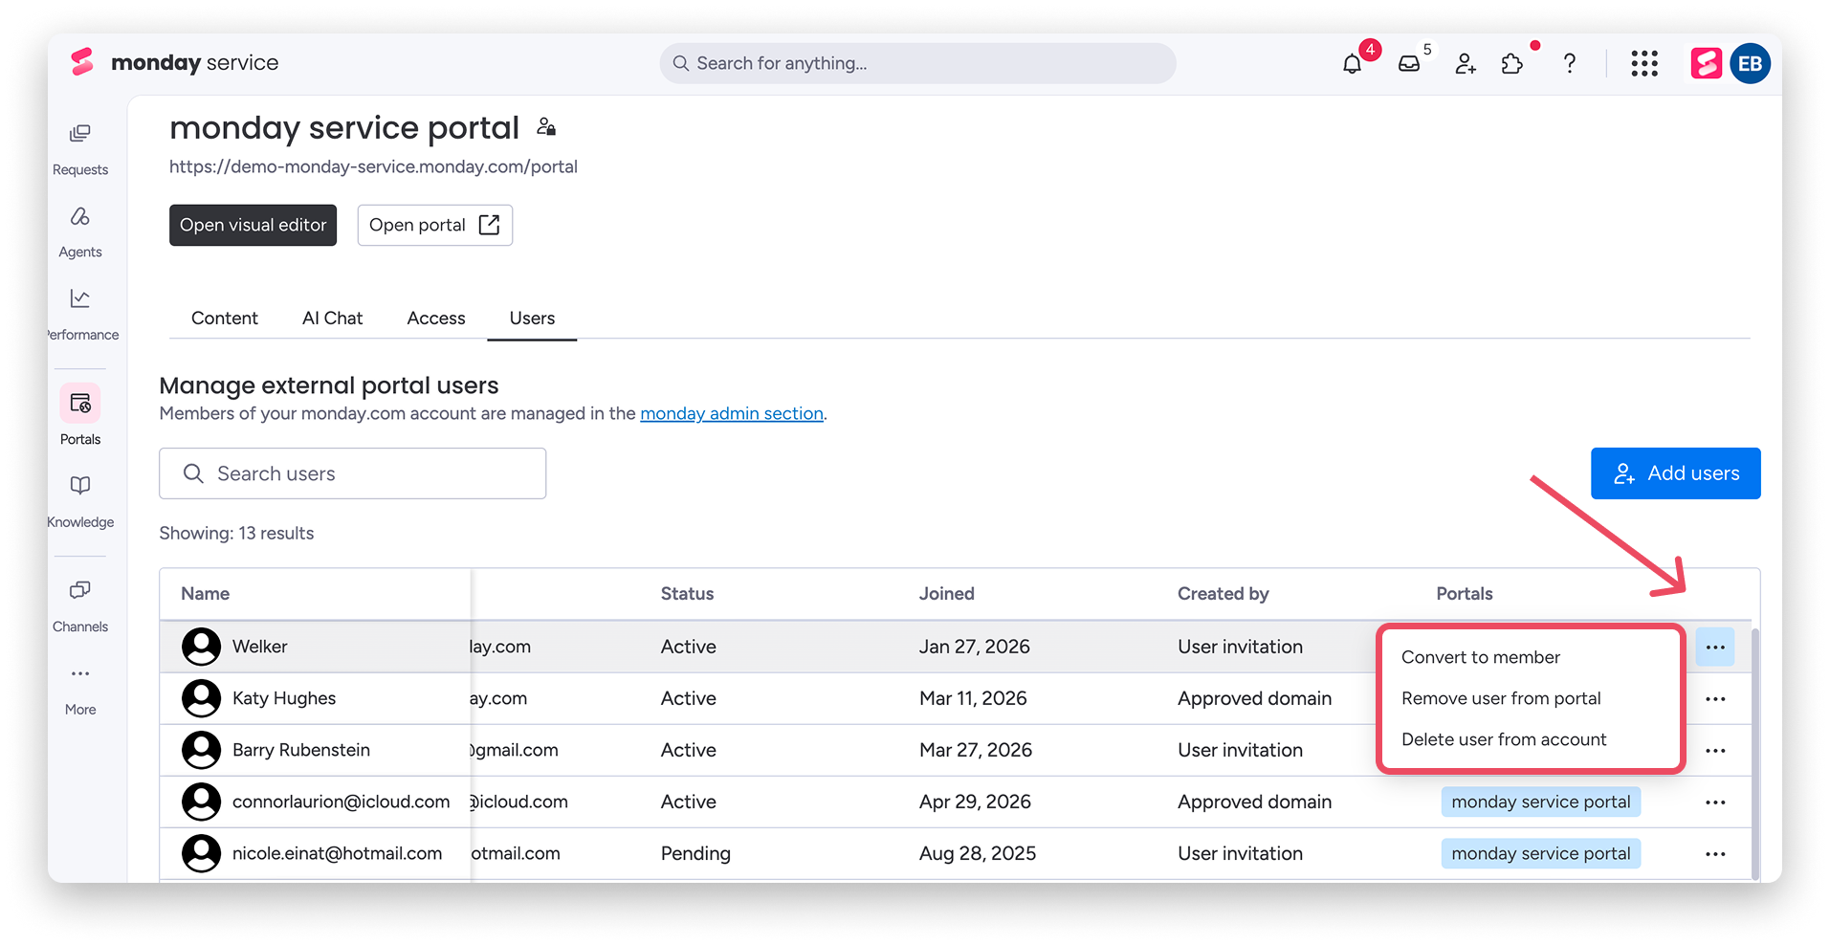Image resolution: width=1830 pixels, height=945 pixels.
Task: Click the Open portal button
Action: 435,225
